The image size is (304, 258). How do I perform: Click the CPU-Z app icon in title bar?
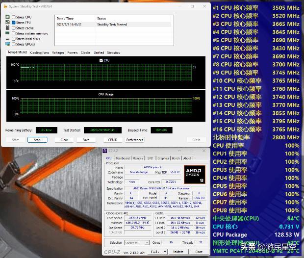point(106,152)
